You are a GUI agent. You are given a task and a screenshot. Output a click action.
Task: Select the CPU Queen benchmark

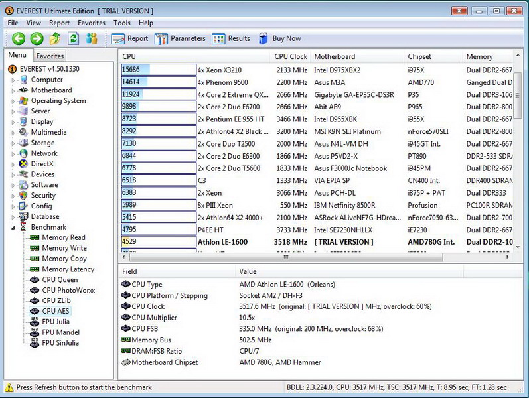[60, 280]
